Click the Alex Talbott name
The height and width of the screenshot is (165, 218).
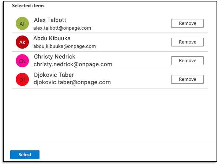50,20
